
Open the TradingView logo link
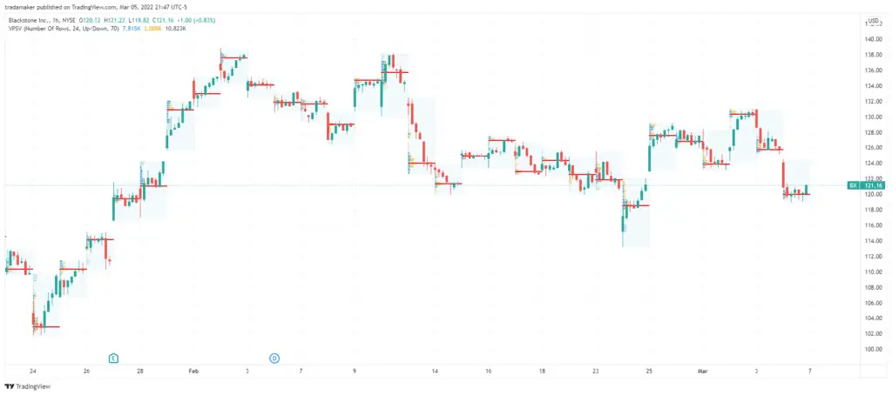[x=27, y=386]
